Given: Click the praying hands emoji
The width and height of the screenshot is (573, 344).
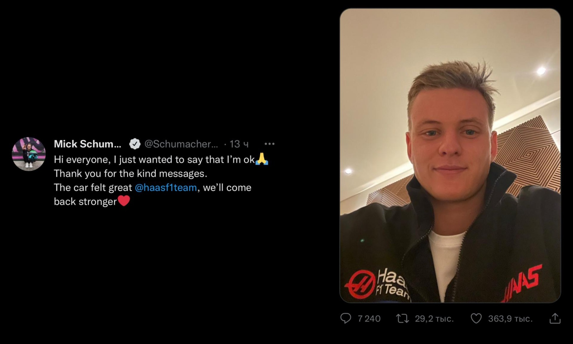Looking at the screenshot, I should pos(262,159).
